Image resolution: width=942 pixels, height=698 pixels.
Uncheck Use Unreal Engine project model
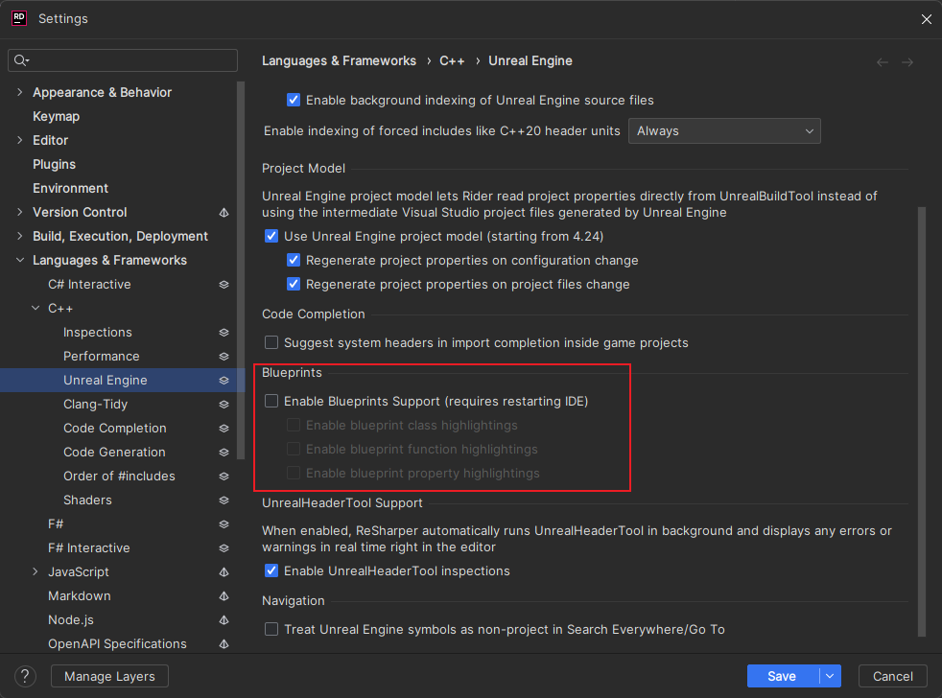point(271,236)
